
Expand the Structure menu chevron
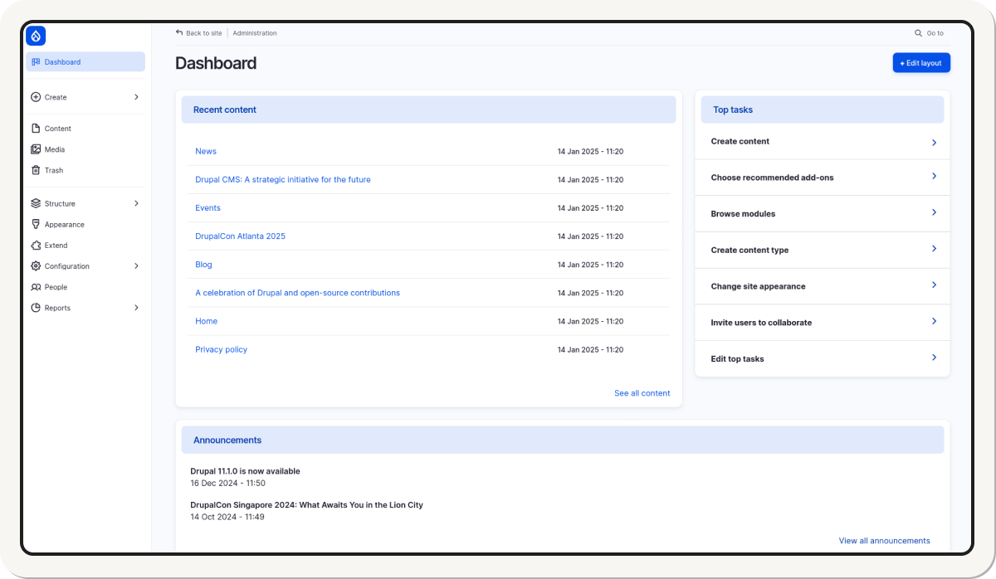click(x=135, y=203)
